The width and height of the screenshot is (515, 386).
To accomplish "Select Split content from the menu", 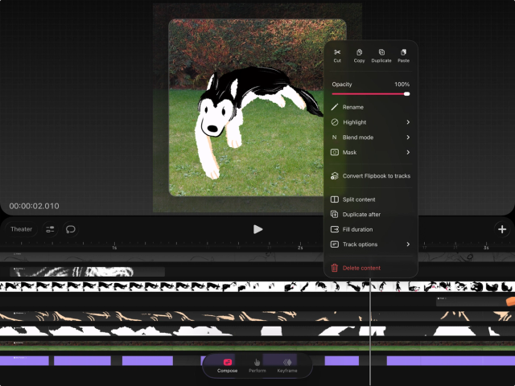I will (x=358, y=199).
